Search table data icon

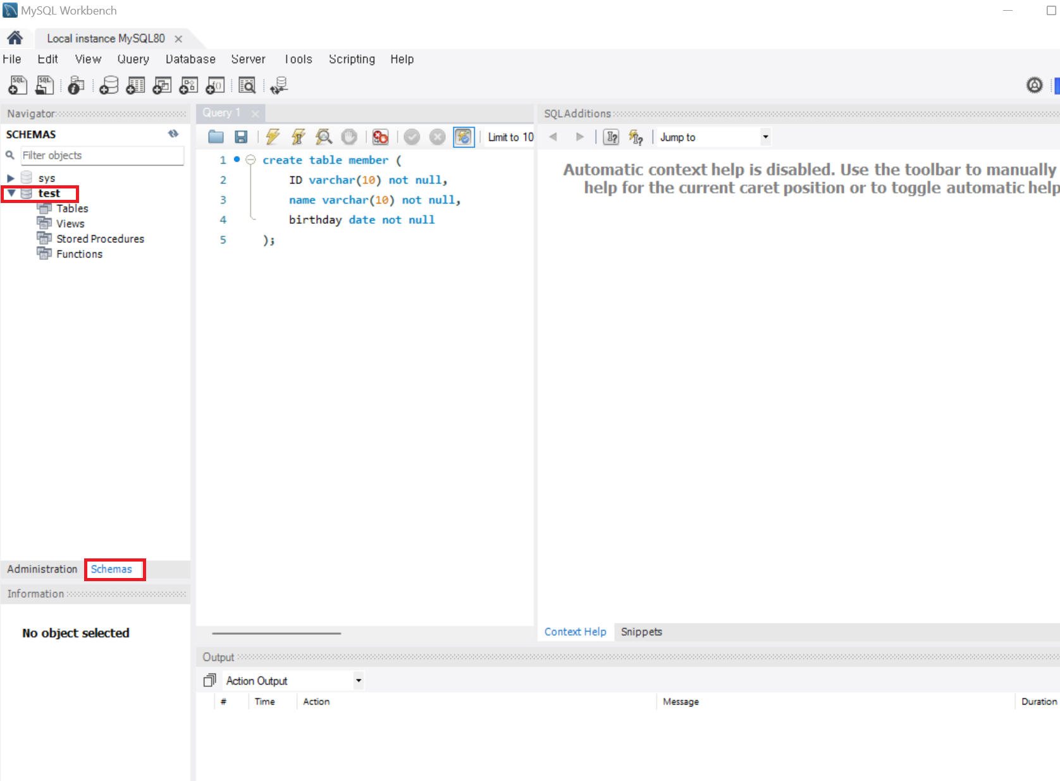(247, 85)
